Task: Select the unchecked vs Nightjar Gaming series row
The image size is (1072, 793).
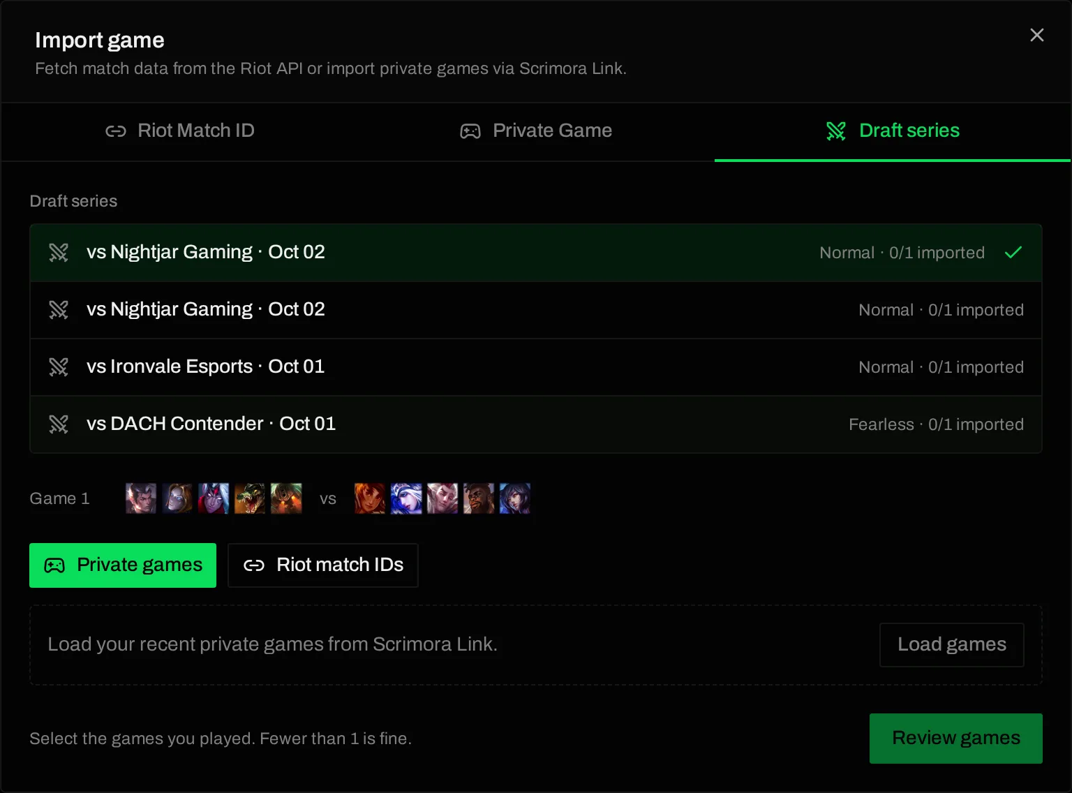Action: click(x=536, y=310)
